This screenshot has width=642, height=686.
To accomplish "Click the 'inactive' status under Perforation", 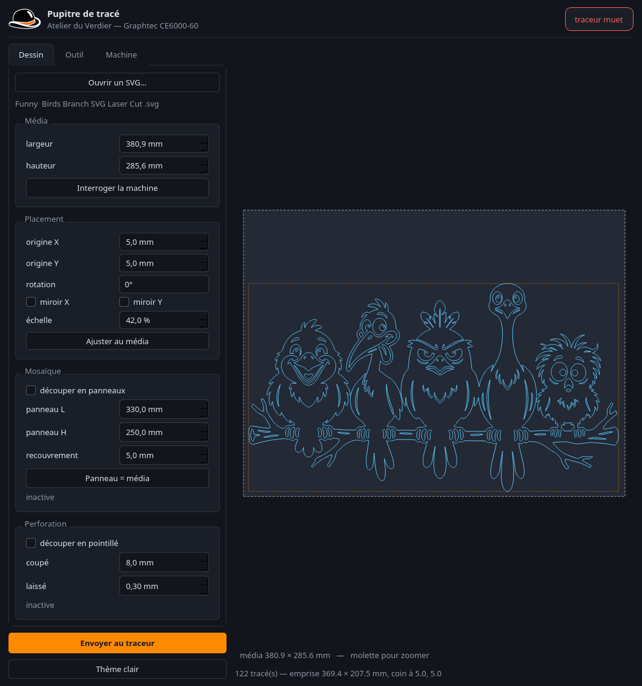I will point(40,605).
